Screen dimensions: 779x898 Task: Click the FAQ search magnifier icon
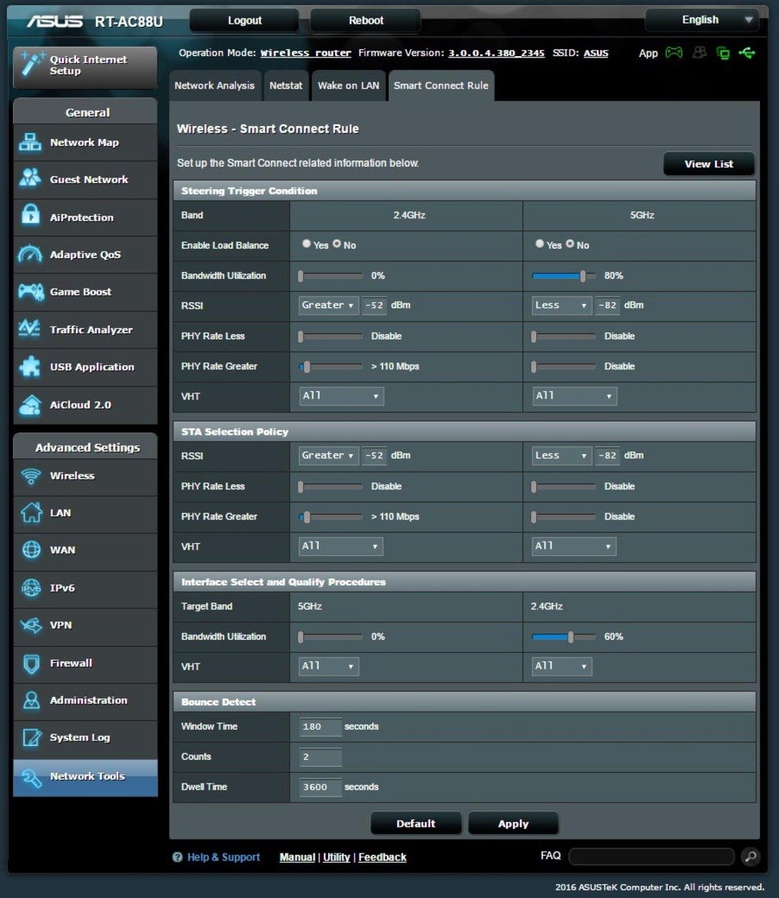point(751,857)
